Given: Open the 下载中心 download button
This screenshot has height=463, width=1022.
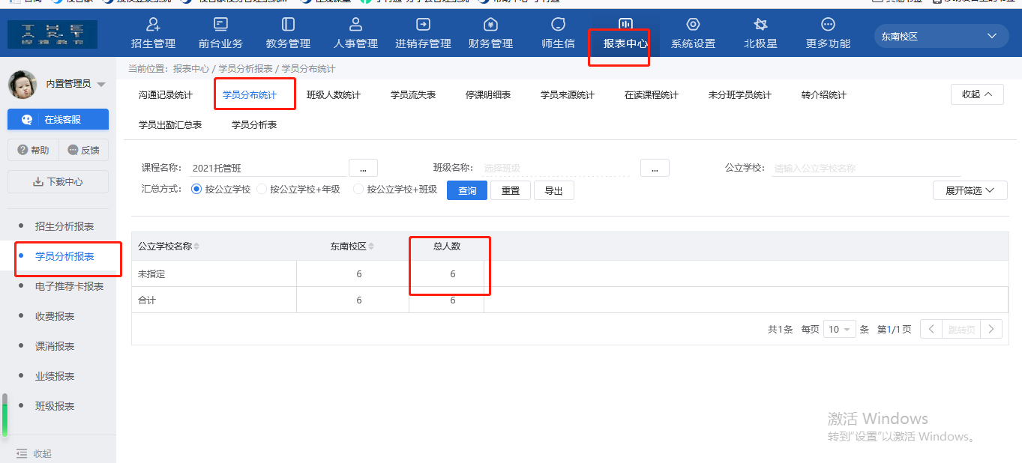Looking at the screenshot, I should (58, 181).
